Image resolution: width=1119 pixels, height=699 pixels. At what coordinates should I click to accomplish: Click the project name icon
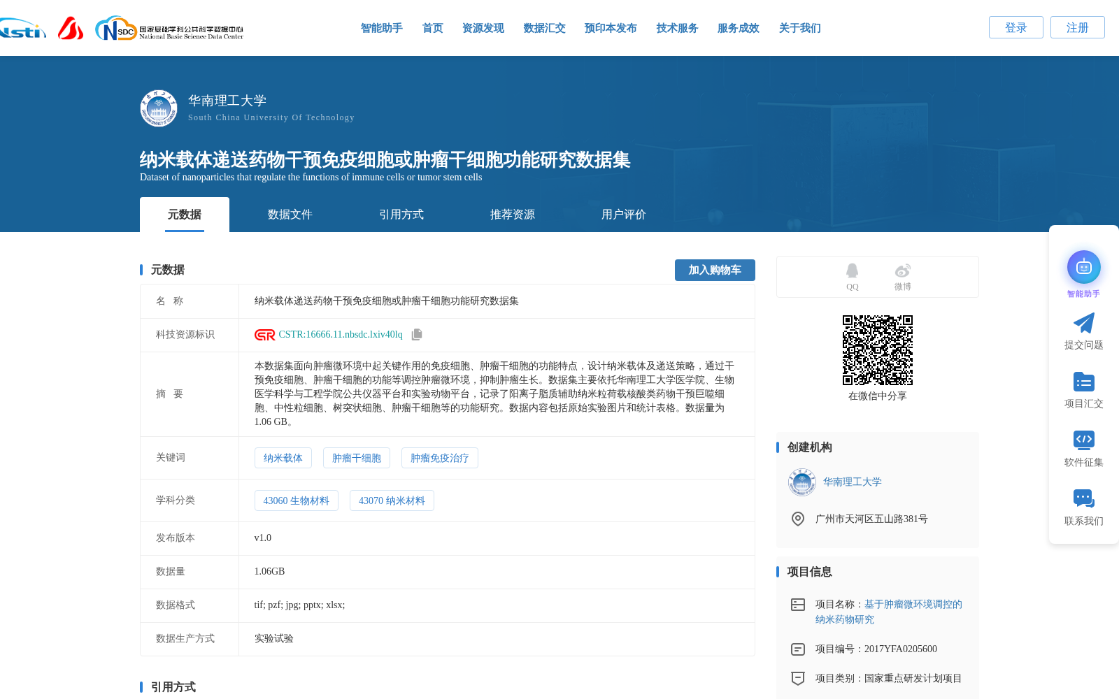(x=798, y=605)
